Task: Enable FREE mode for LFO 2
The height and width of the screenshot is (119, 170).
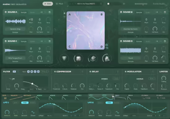Action: pyautogui.click(x=109, y=103)
